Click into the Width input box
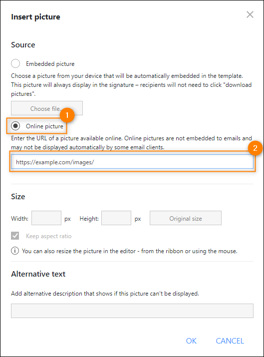This screenshot has height=357, width=264. (x=46, y=218)
